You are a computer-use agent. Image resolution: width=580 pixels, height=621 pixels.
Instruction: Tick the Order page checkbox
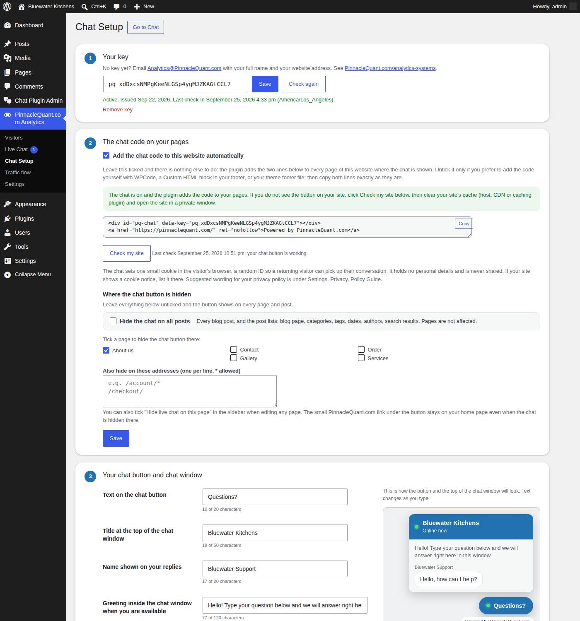361,349
